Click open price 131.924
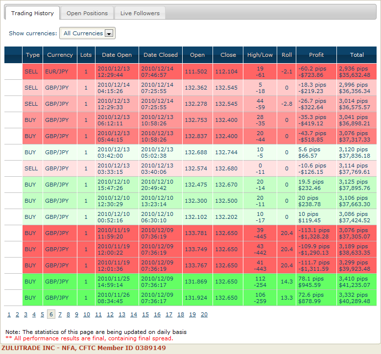The height and width of the screenshot is (354, 381). coord(197,298)
